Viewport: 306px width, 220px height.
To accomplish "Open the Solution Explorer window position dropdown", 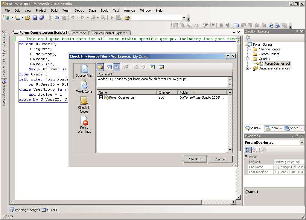I will pos(293,32).
